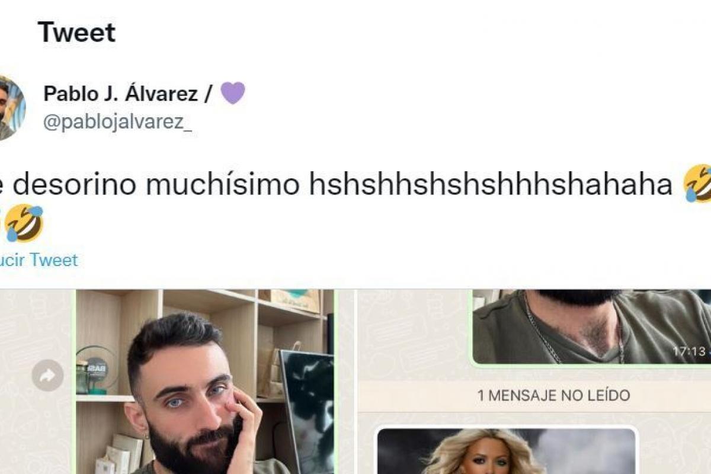Click the WhatsApp forward arrow icon
This screenshot has height=474, width=711.
[x=47, y=375]
